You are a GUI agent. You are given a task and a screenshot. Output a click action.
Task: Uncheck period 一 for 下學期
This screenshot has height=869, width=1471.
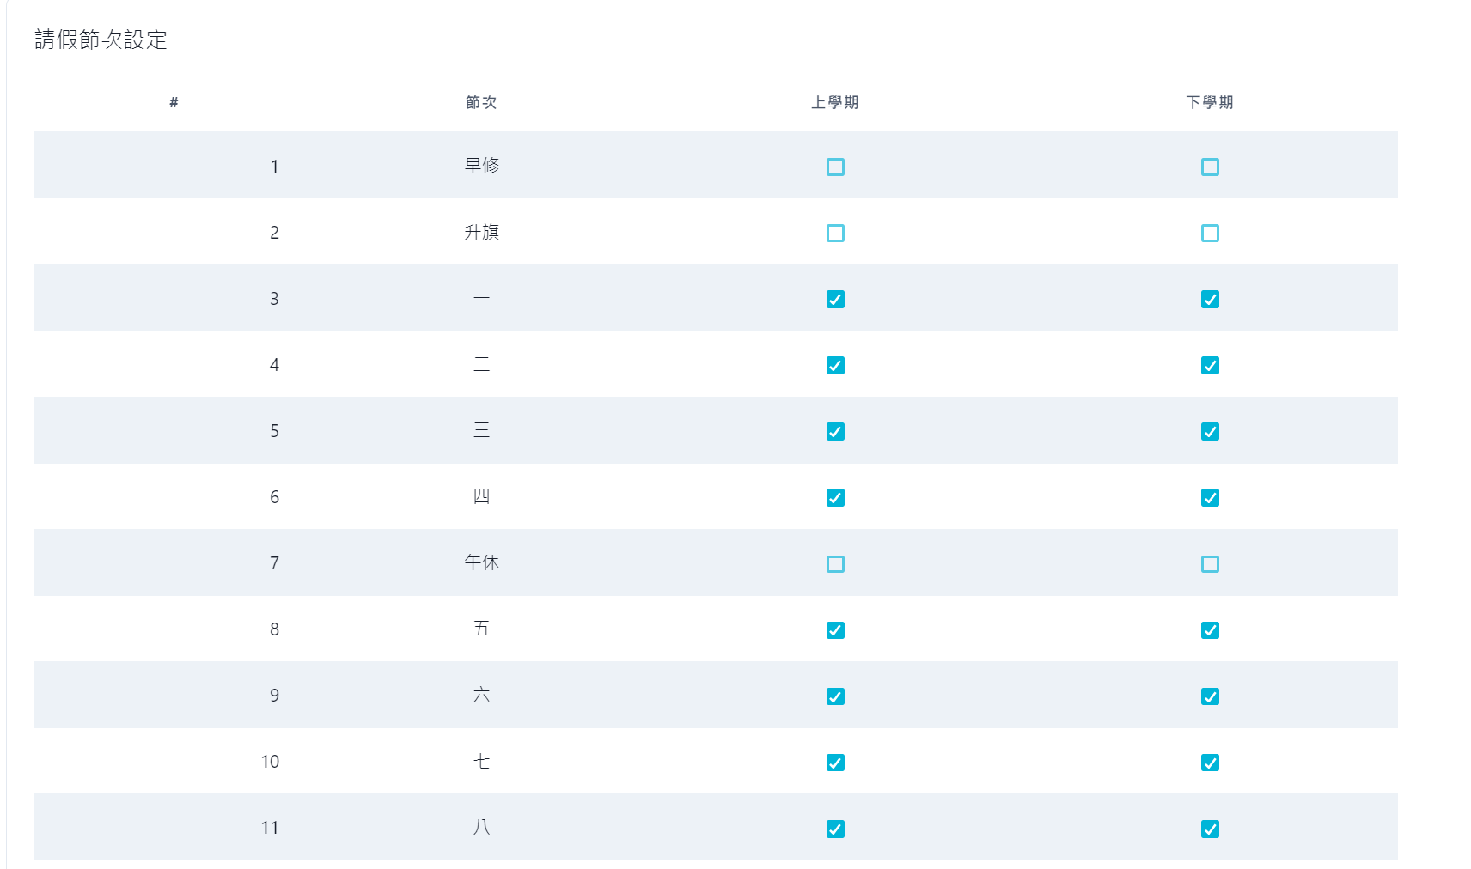coord(1210,299)
